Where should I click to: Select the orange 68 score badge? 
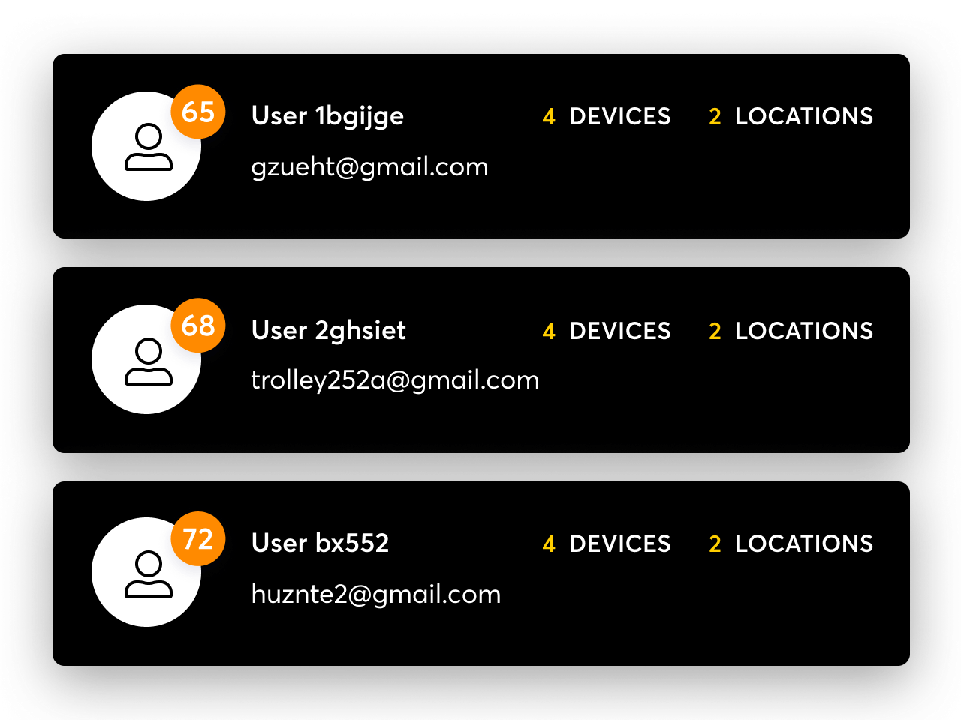[x=198, y=325]
